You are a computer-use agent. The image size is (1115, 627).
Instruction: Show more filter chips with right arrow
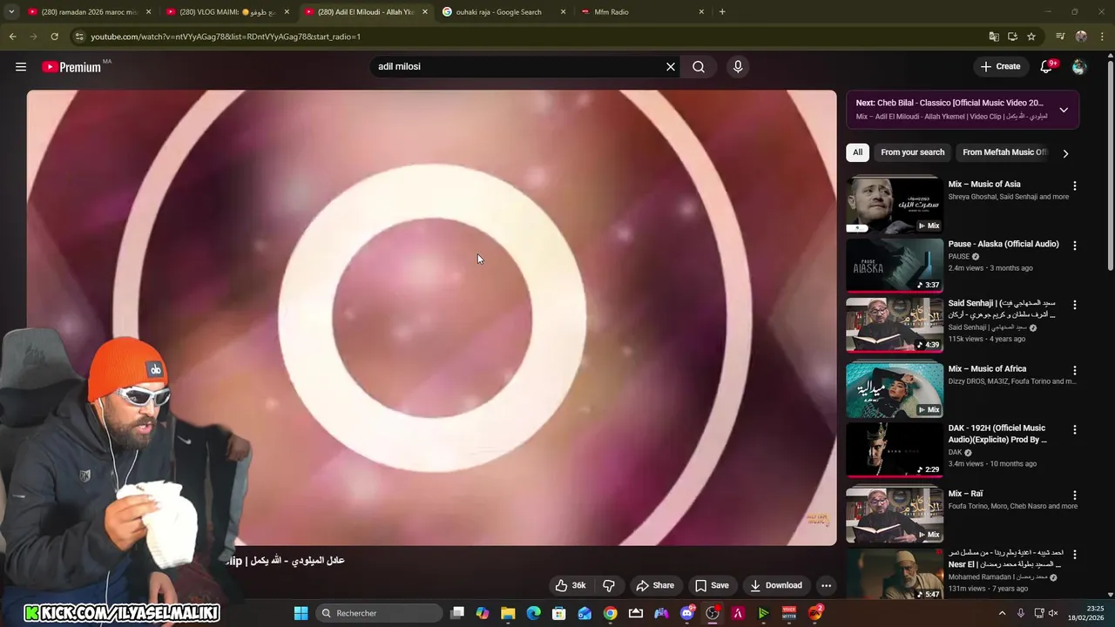(1064, 153)
